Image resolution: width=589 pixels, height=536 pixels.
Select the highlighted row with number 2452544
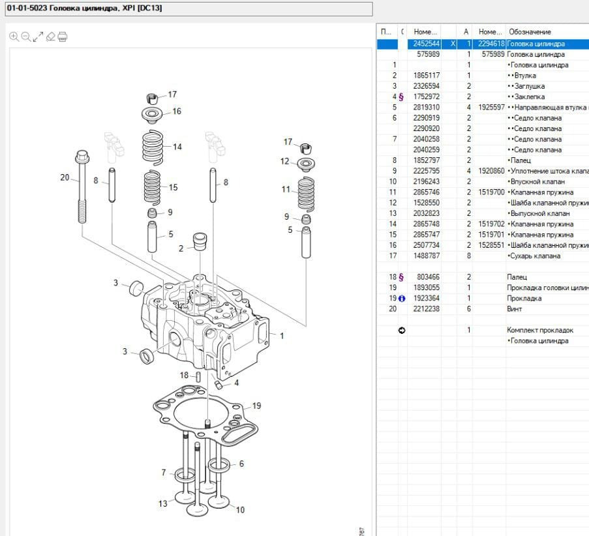(x=427, y=44)
